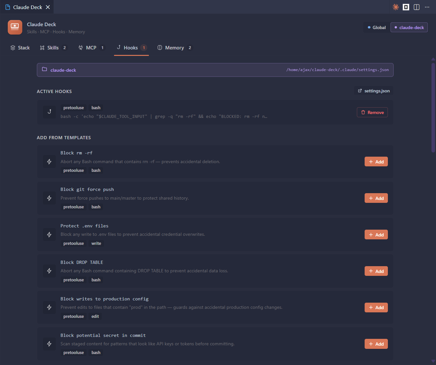Click the bash tag on the active hook
The image size is (436, 365).
click(x=96, y=108)
